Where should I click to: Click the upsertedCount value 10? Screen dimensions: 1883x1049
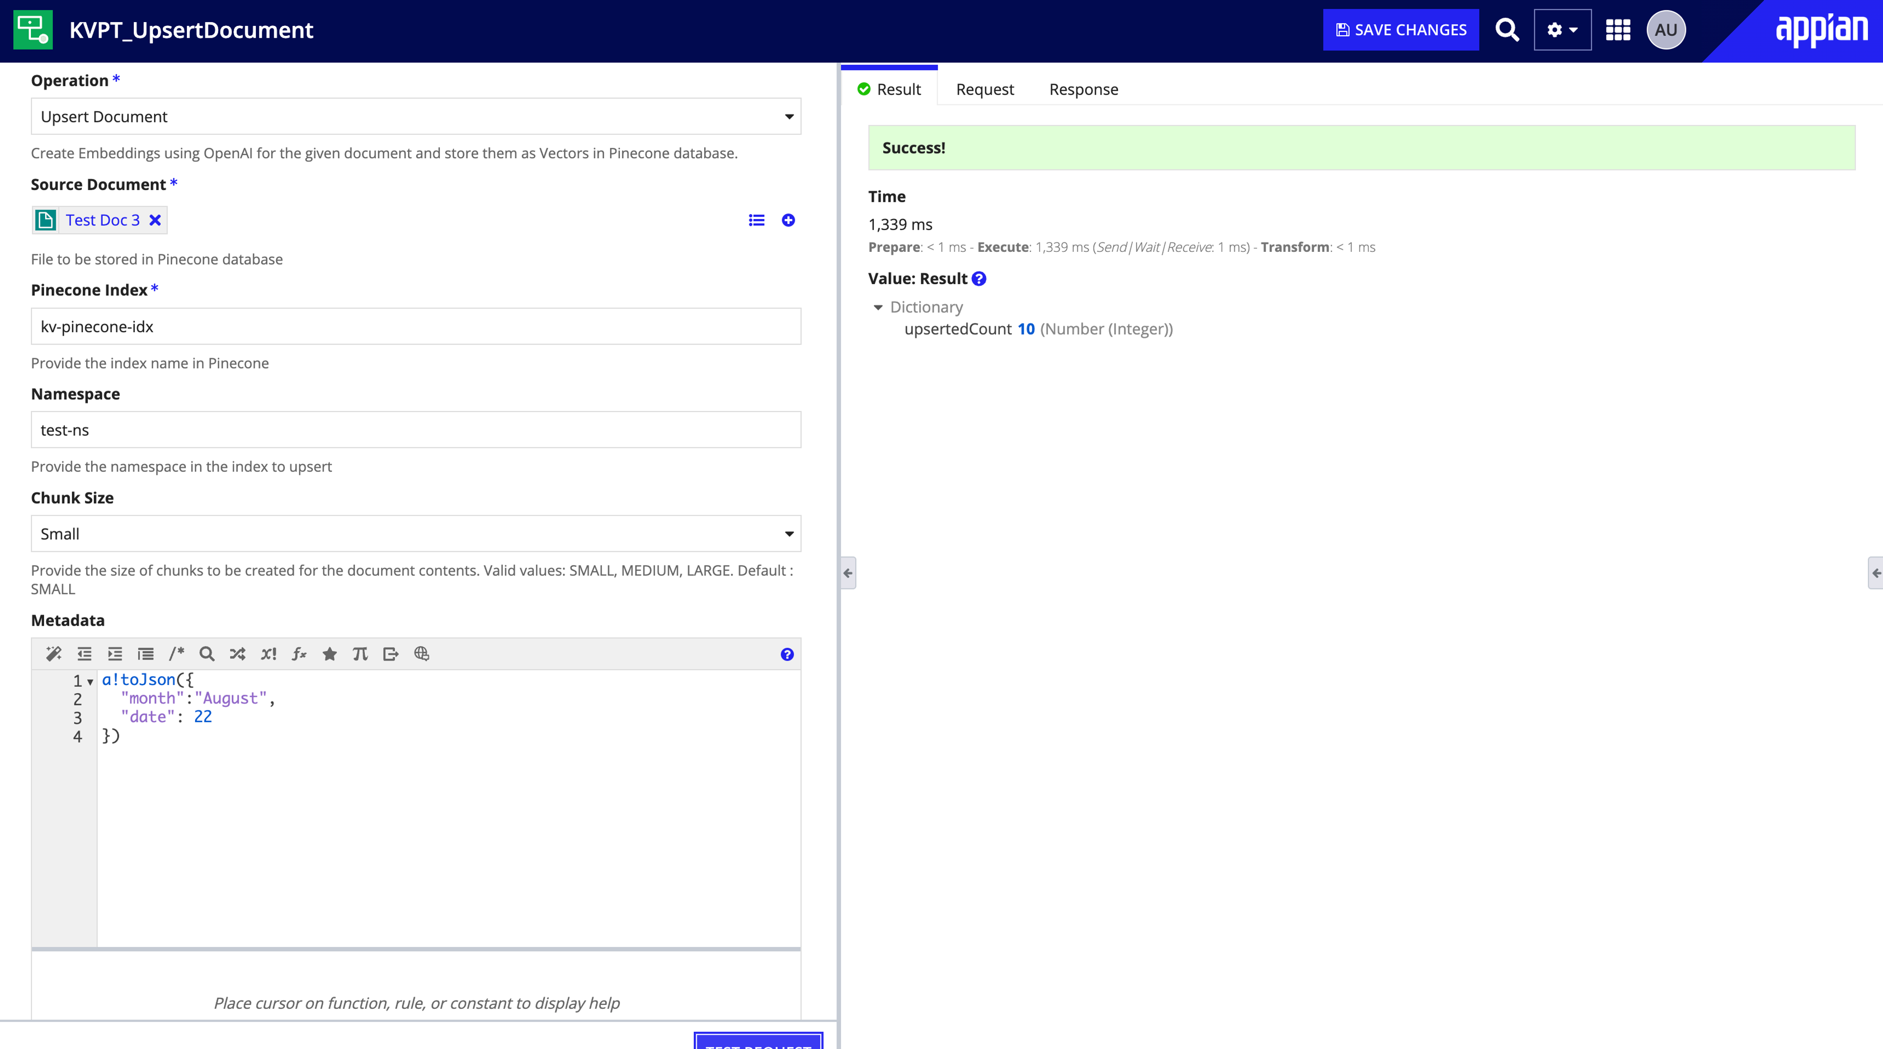pos(1025,329)
